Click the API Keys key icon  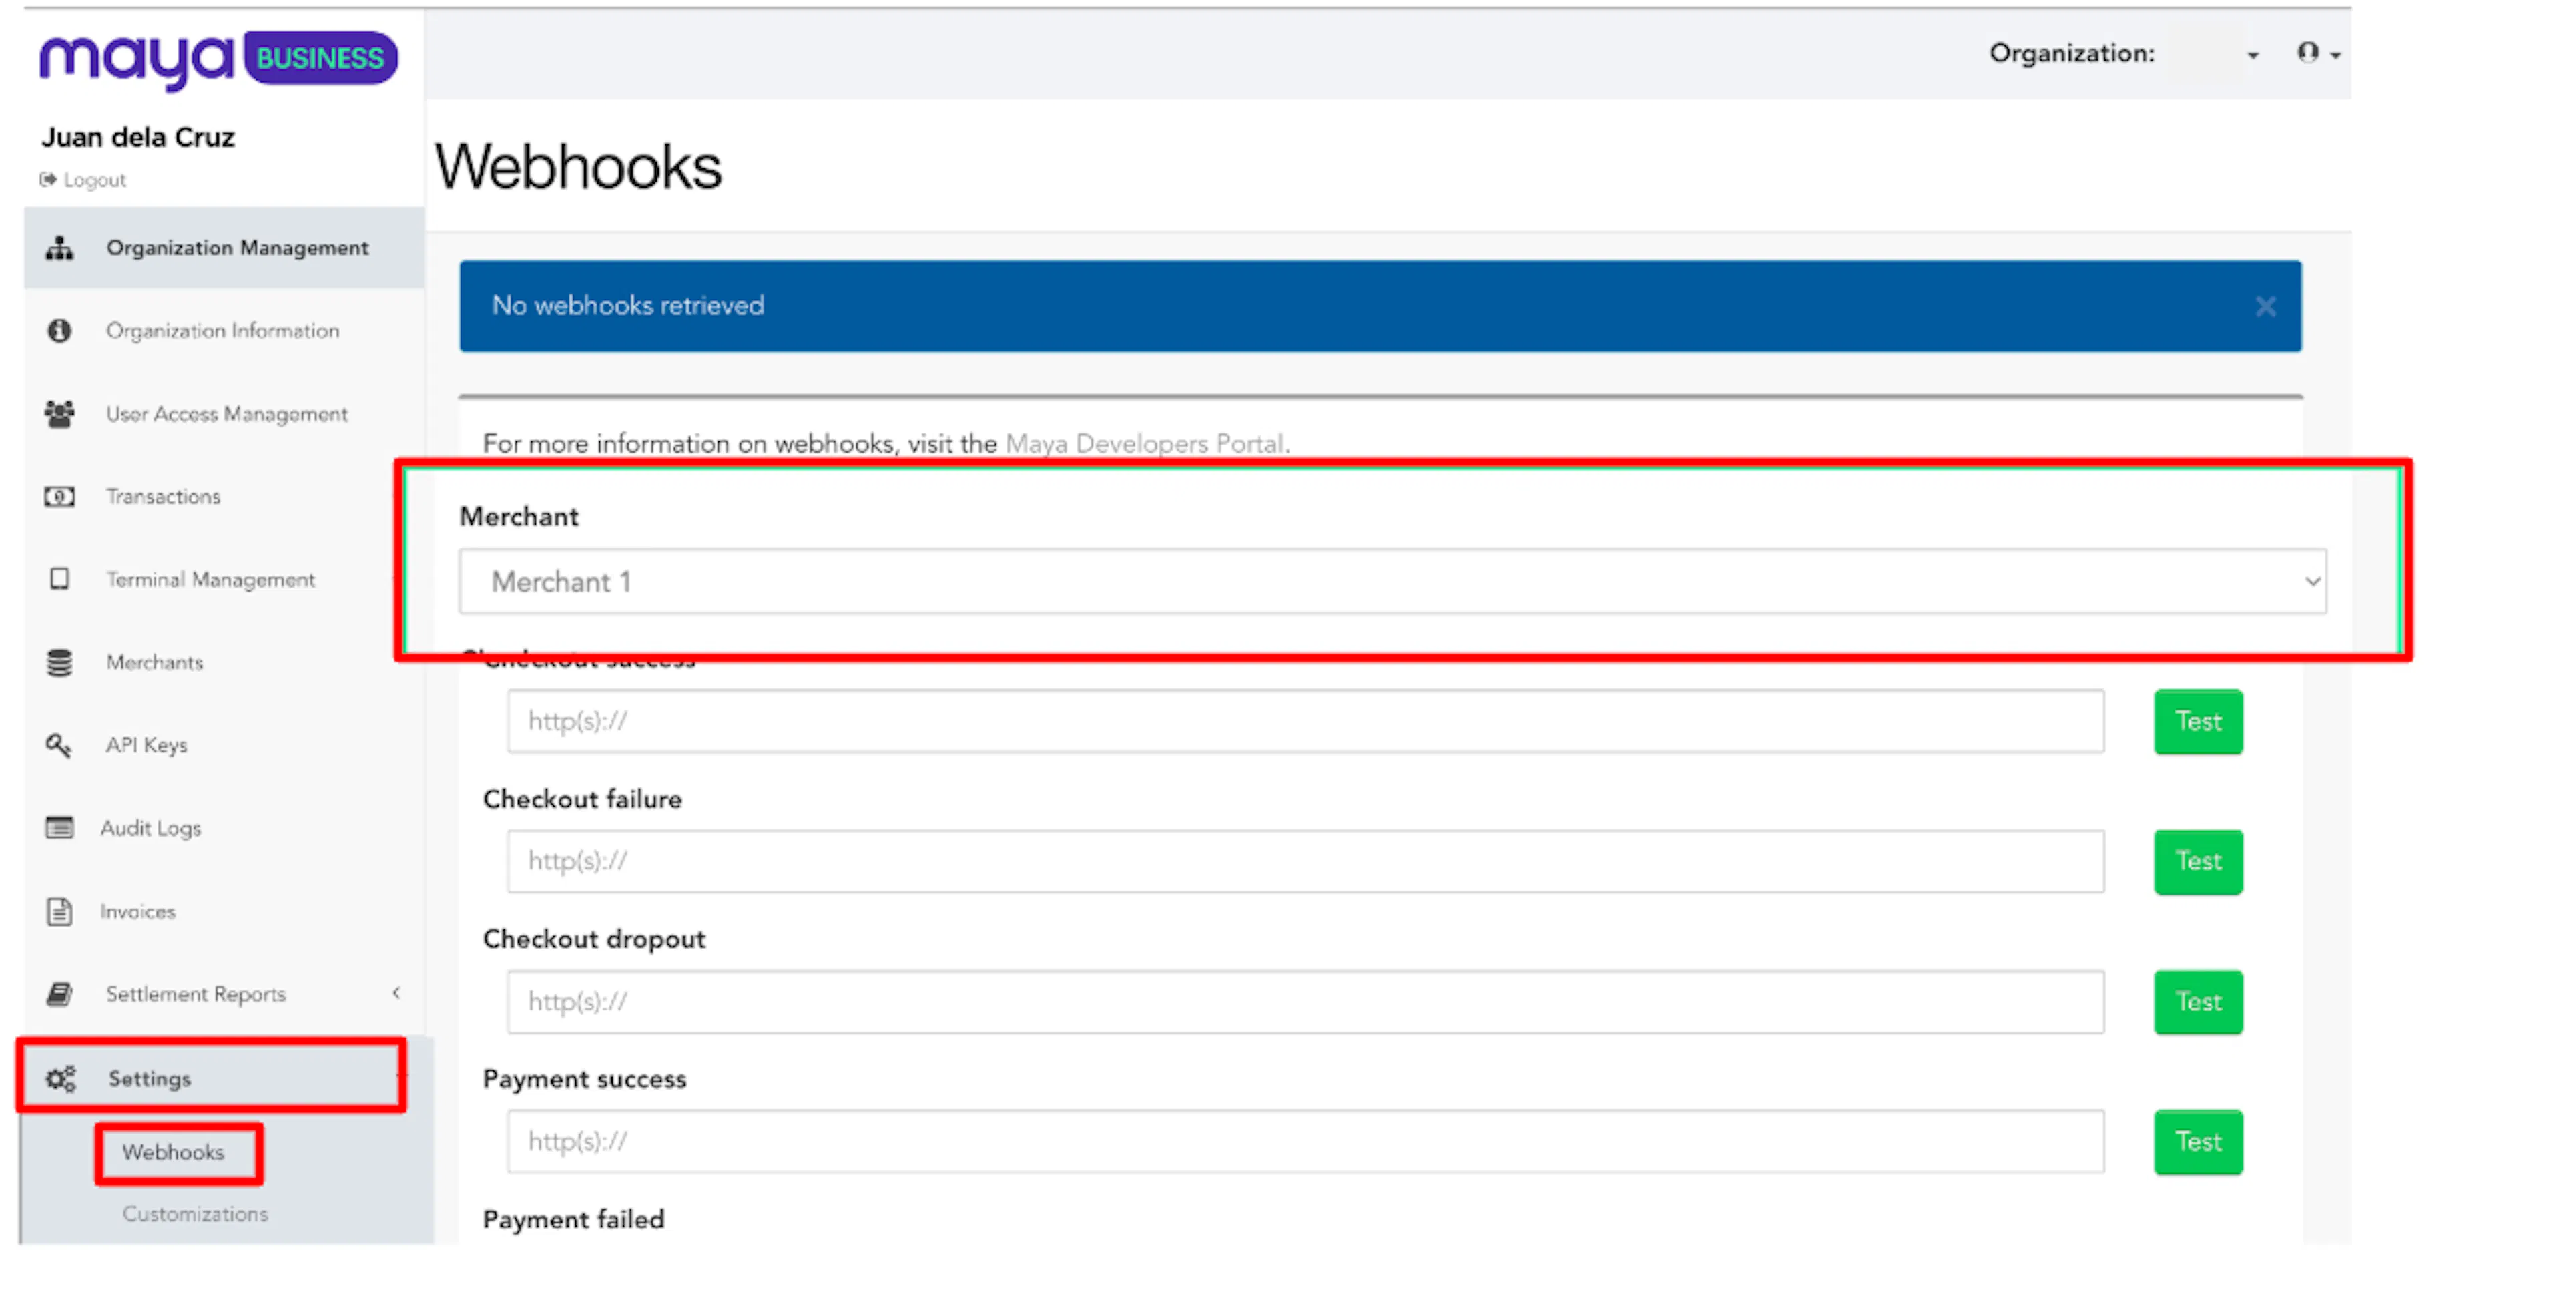pos(59,746)
